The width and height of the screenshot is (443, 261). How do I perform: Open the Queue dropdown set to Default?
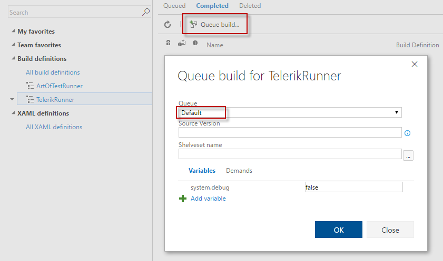290,112
